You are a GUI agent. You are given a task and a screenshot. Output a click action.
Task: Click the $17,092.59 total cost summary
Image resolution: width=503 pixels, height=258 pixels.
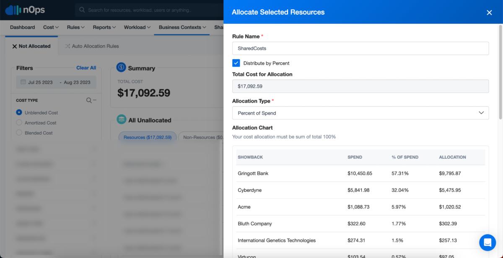(144, 93)
